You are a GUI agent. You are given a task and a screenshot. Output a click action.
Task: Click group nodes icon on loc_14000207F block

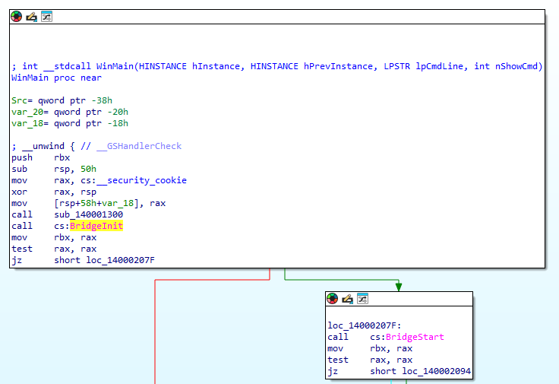pos(362,299)
